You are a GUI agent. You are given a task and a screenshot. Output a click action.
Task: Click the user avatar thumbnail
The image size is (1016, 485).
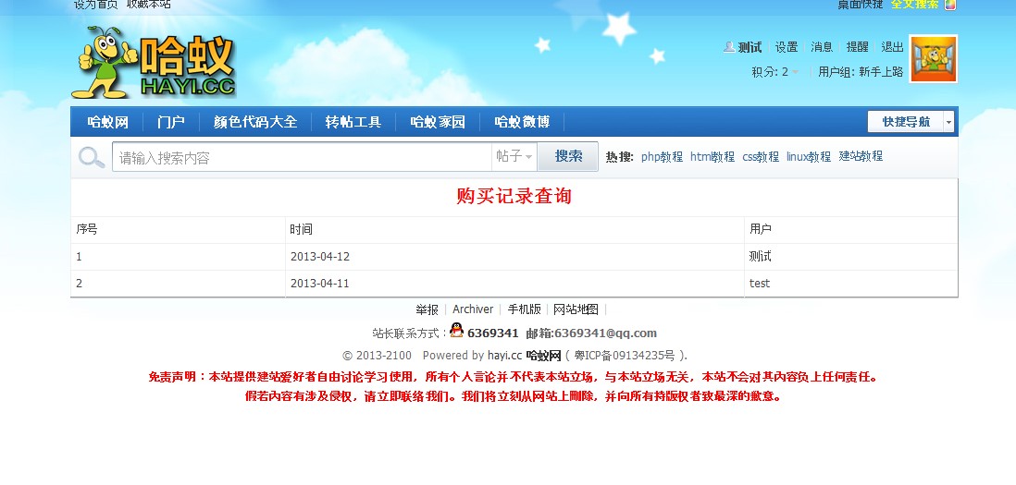point(933,59)
